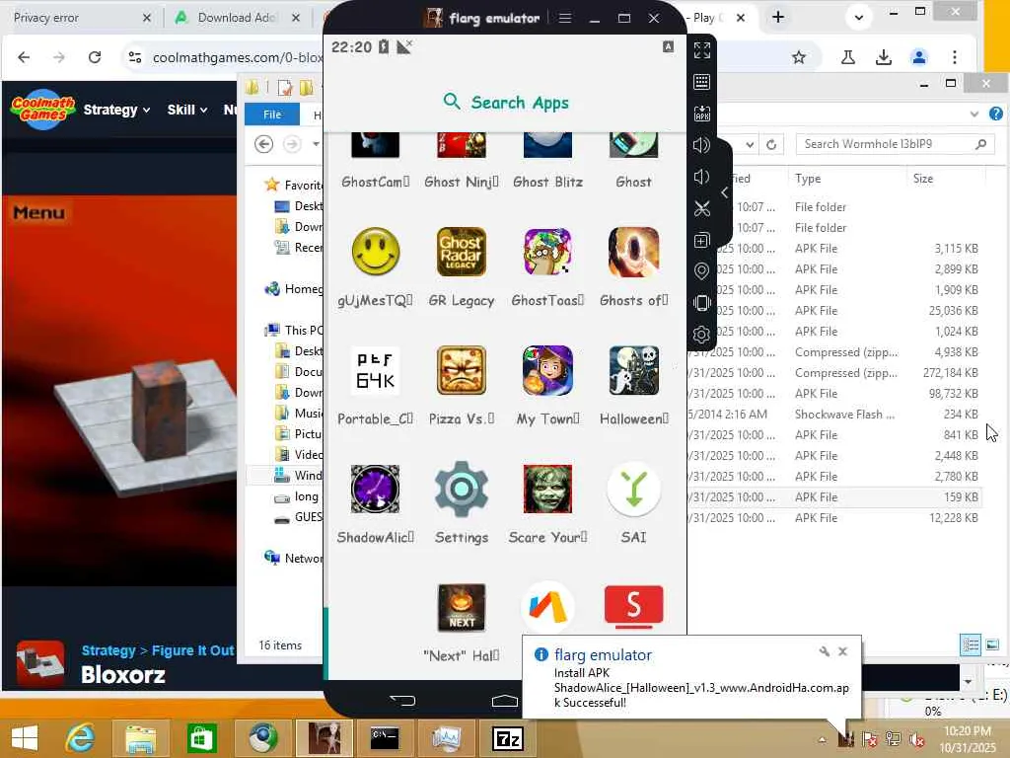
Task: Launch the My Town app
Action: point(547,371)
